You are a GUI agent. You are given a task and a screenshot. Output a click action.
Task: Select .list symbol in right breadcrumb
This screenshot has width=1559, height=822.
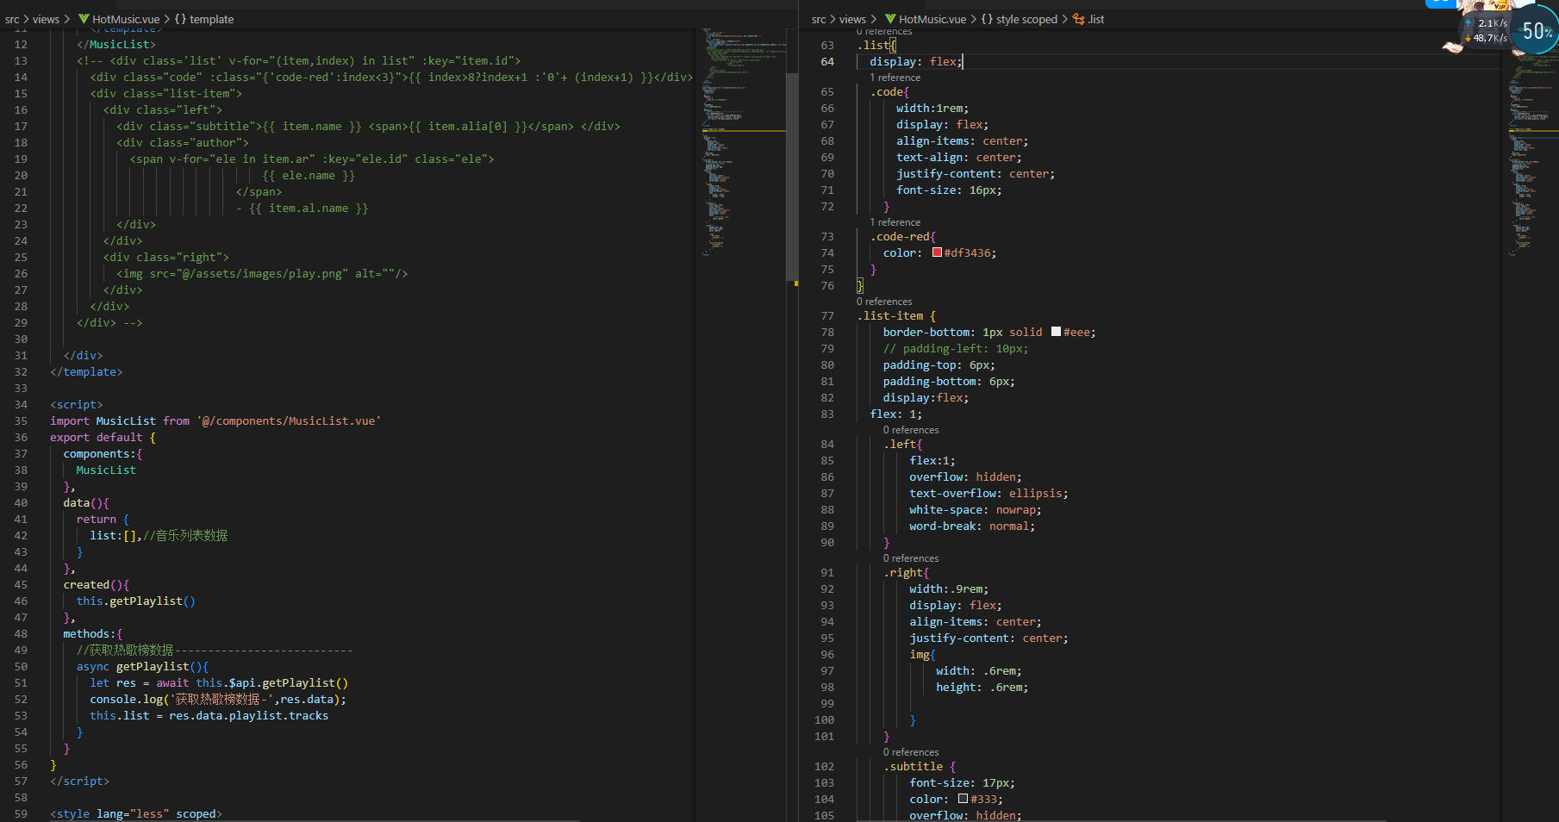tap(1096, 19)
